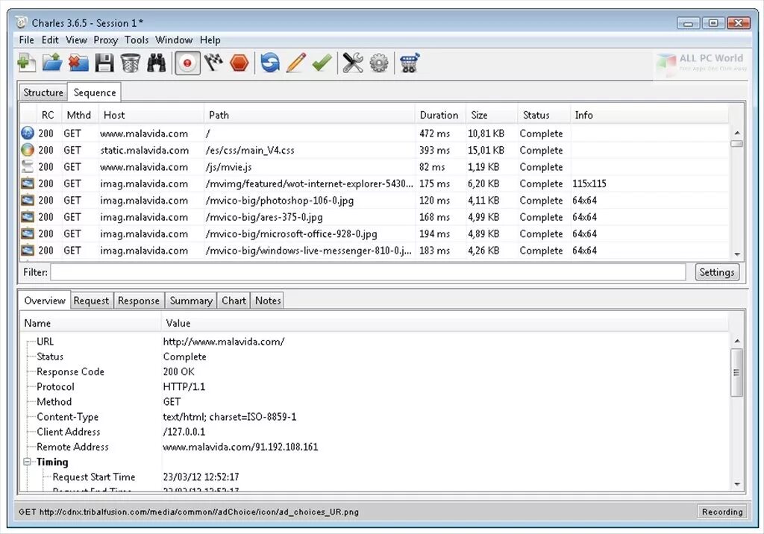Image resolution: width=764 pixels, height=534 pixels.
Task: Select the Content-Type row
Action: 375,417
